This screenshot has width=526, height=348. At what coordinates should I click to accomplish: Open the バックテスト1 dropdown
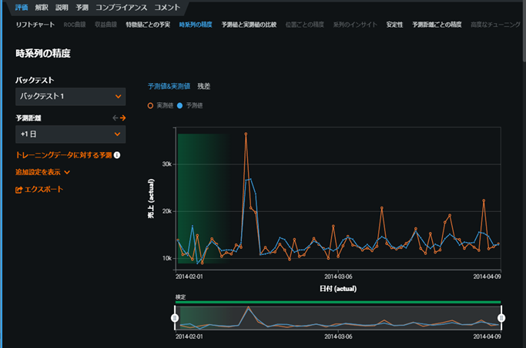point(70,96)
